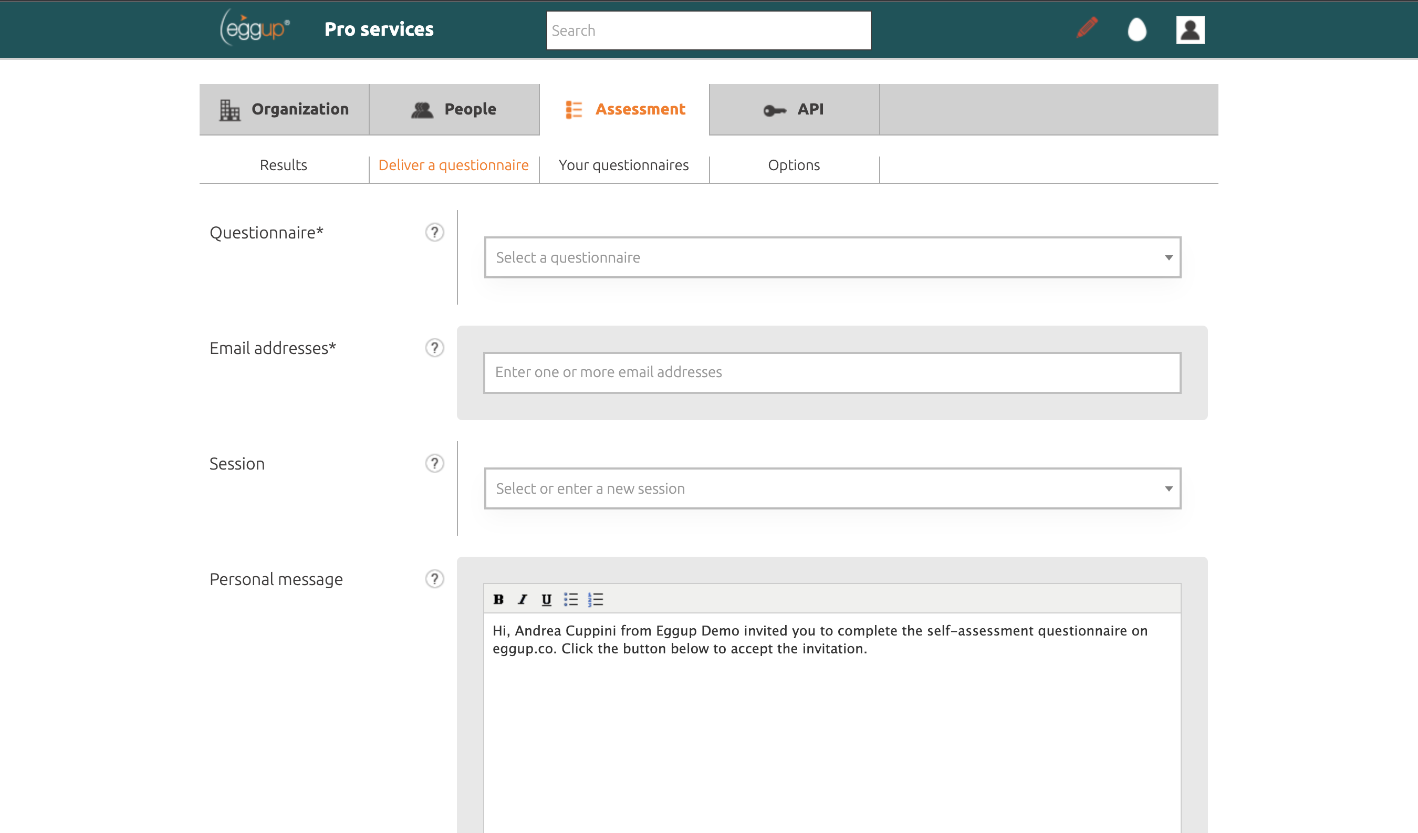Open help for Email addresses field
The width and height of the screenshot is (1418, 833).
coord(434,348)
